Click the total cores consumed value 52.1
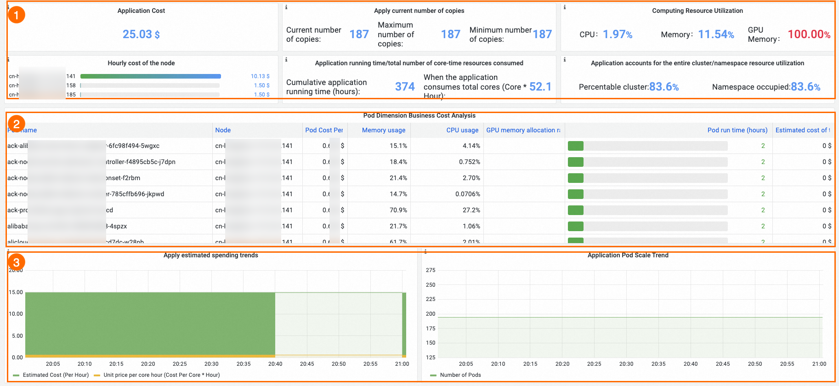839x386 pixels. click(540, 87)
